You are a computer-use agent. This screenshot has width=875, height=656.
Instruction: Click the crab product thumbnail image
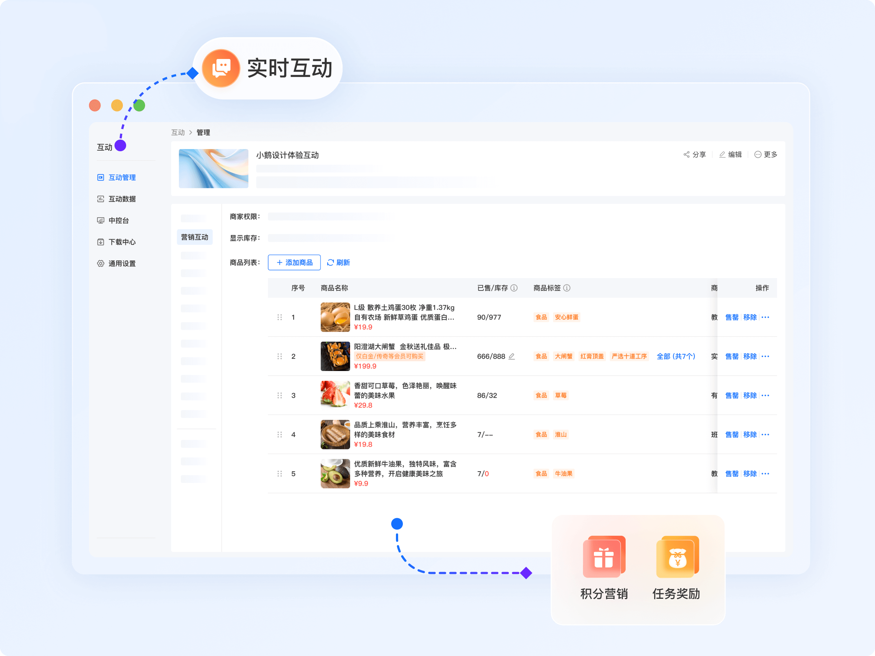[335, 356]
